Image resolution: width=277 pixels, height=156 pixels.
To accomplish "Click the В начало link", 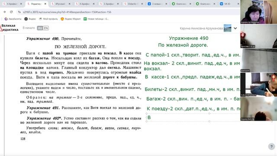I will (29, 28).
